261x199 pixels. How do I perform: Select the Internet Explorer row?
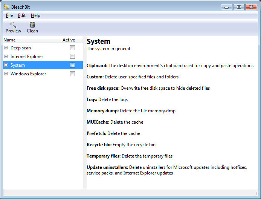(x=43, y=57)
